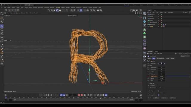This screenshot has width=191, height=107.
Task: Toggle the sound speaker button in timeline
Action: (67, 95)
